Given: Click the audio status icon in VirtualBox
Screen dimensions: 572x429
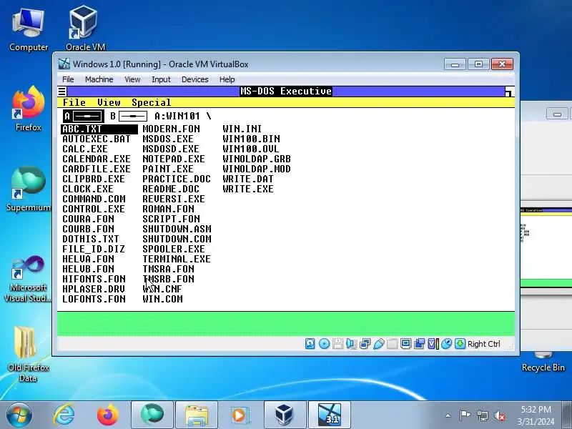Looking at the screenshot, I should [351, 344].
